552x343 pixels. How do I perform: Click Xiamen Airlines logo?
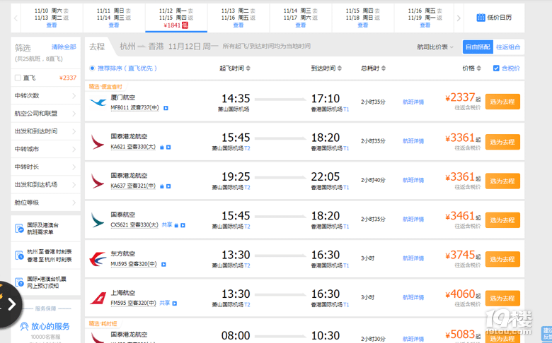pyautogui.click(x=98, y=102)
